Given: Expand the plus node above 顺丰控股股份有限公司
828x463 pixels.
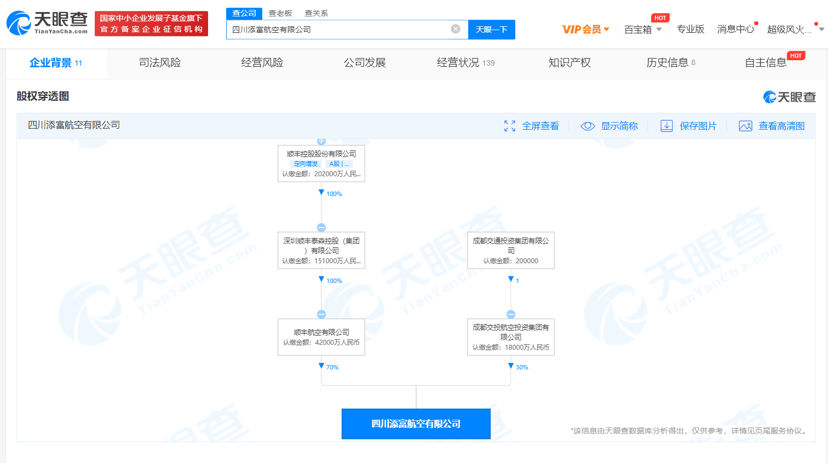Looking at the screenshot, I should pos(321,141).
